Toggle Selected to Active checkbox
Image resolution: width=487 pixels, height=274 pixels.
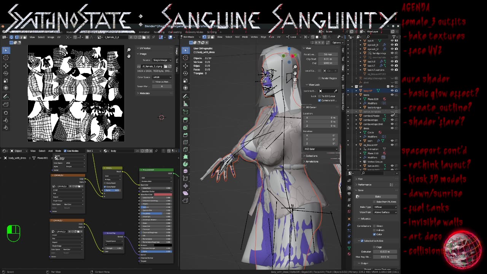click(362, 241)
